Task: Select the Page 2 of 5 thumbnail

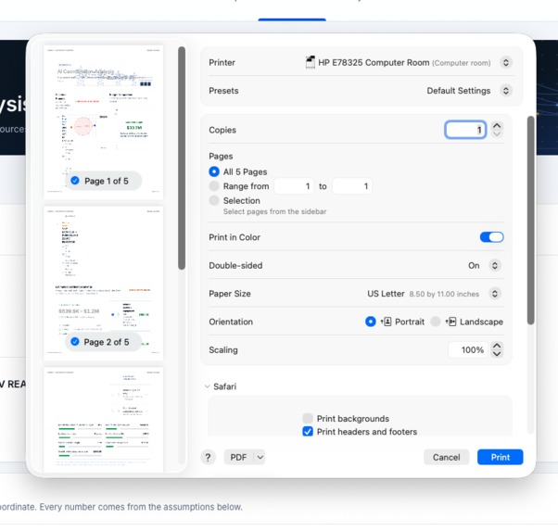Action: coord(103,284)
